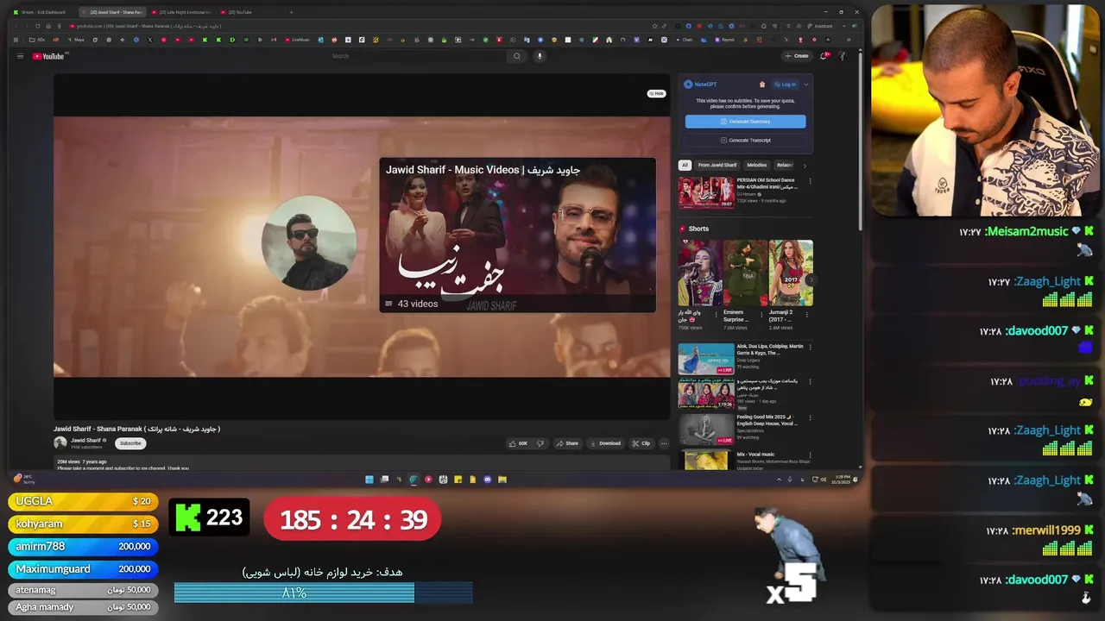Viewport: 1105px width, 621px height.
Task: Open Jumanji 2 short thumbnail
Action: (x=791, y=273)
